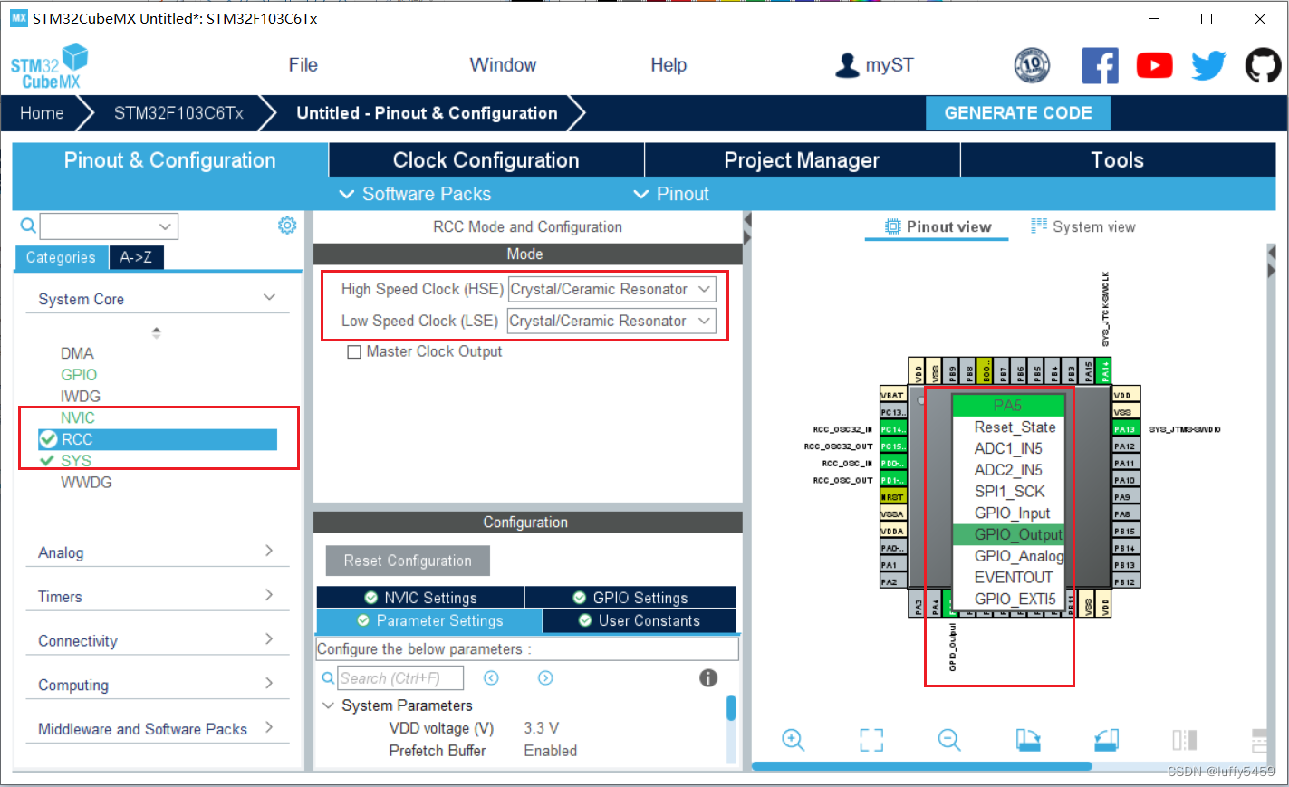Image resolution: width=1289 pixels, height=787 pixels.
Task: Open the categories settings gear icon
Action: coord(287,226)
